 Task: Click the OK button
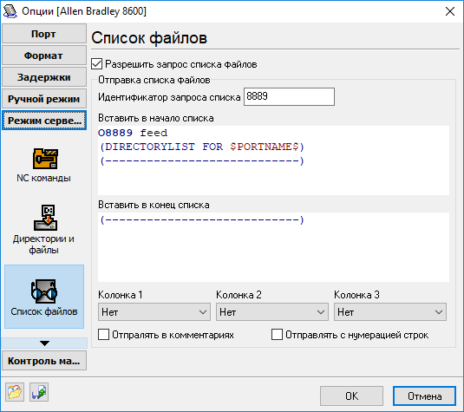351,396
